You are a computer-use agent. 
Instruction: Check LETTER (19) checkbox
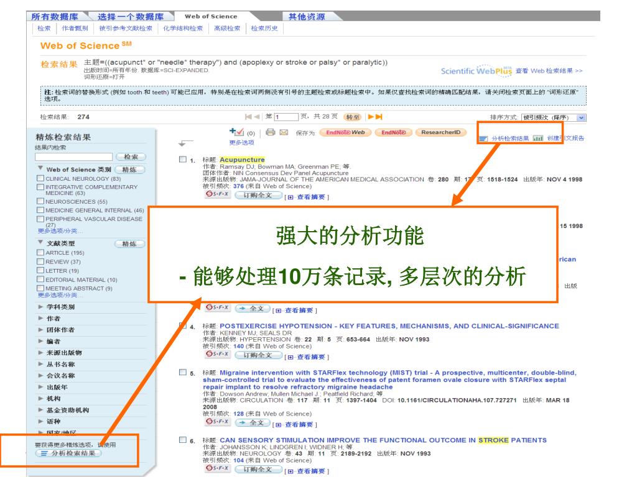pyautogui.click(x=40, y=270)
